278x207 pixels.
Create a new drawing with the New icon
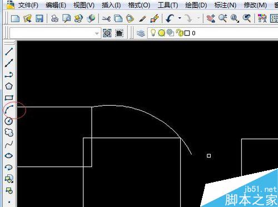(x=15, y=18)
